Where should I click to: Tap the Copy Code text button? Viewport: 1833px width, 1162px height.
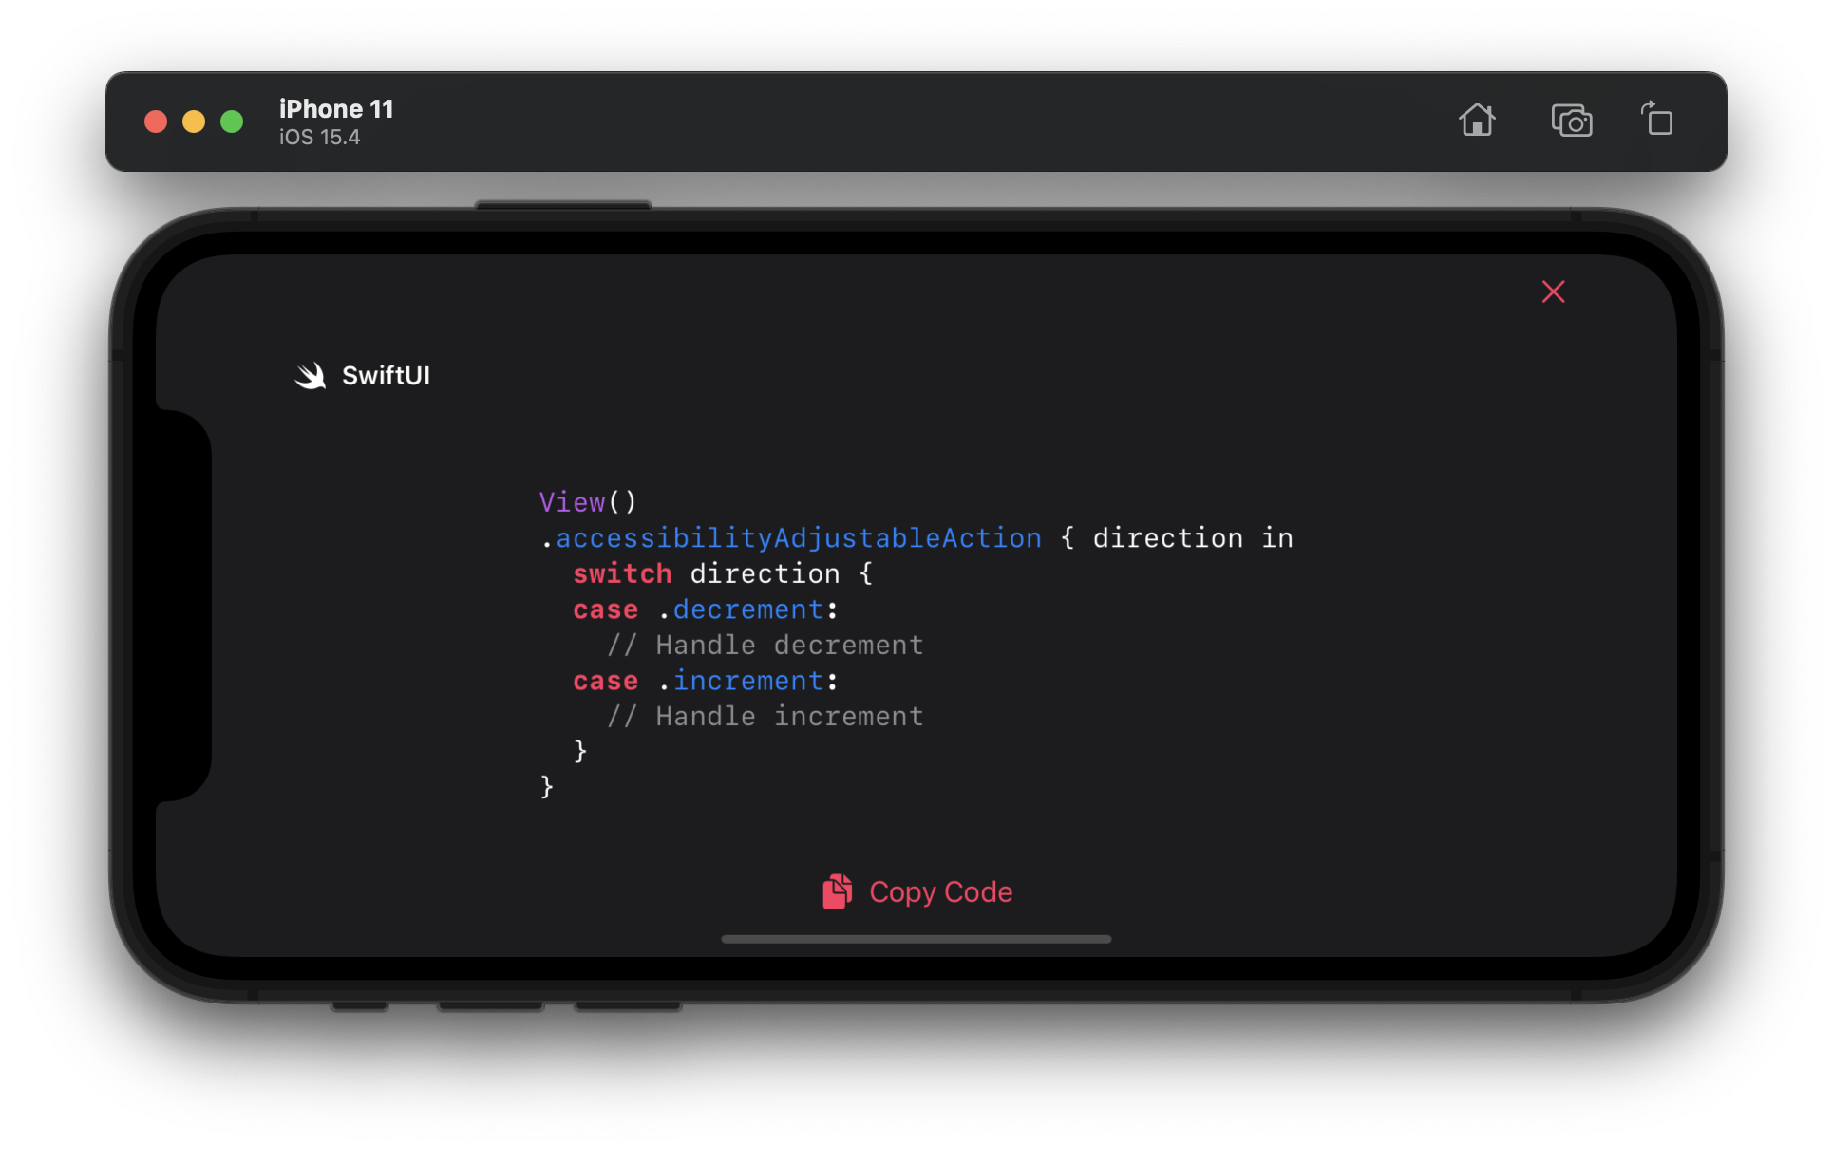point(940,892)
